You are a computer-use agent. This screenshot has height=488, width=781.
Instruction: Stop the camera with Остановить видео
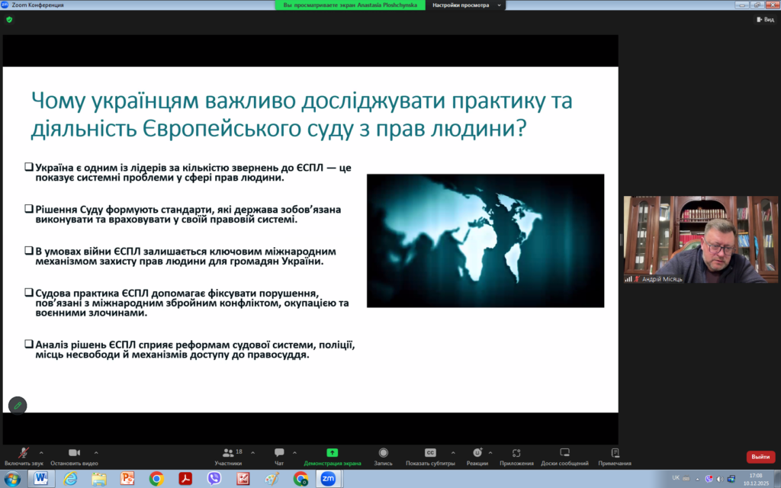point(74,453)
